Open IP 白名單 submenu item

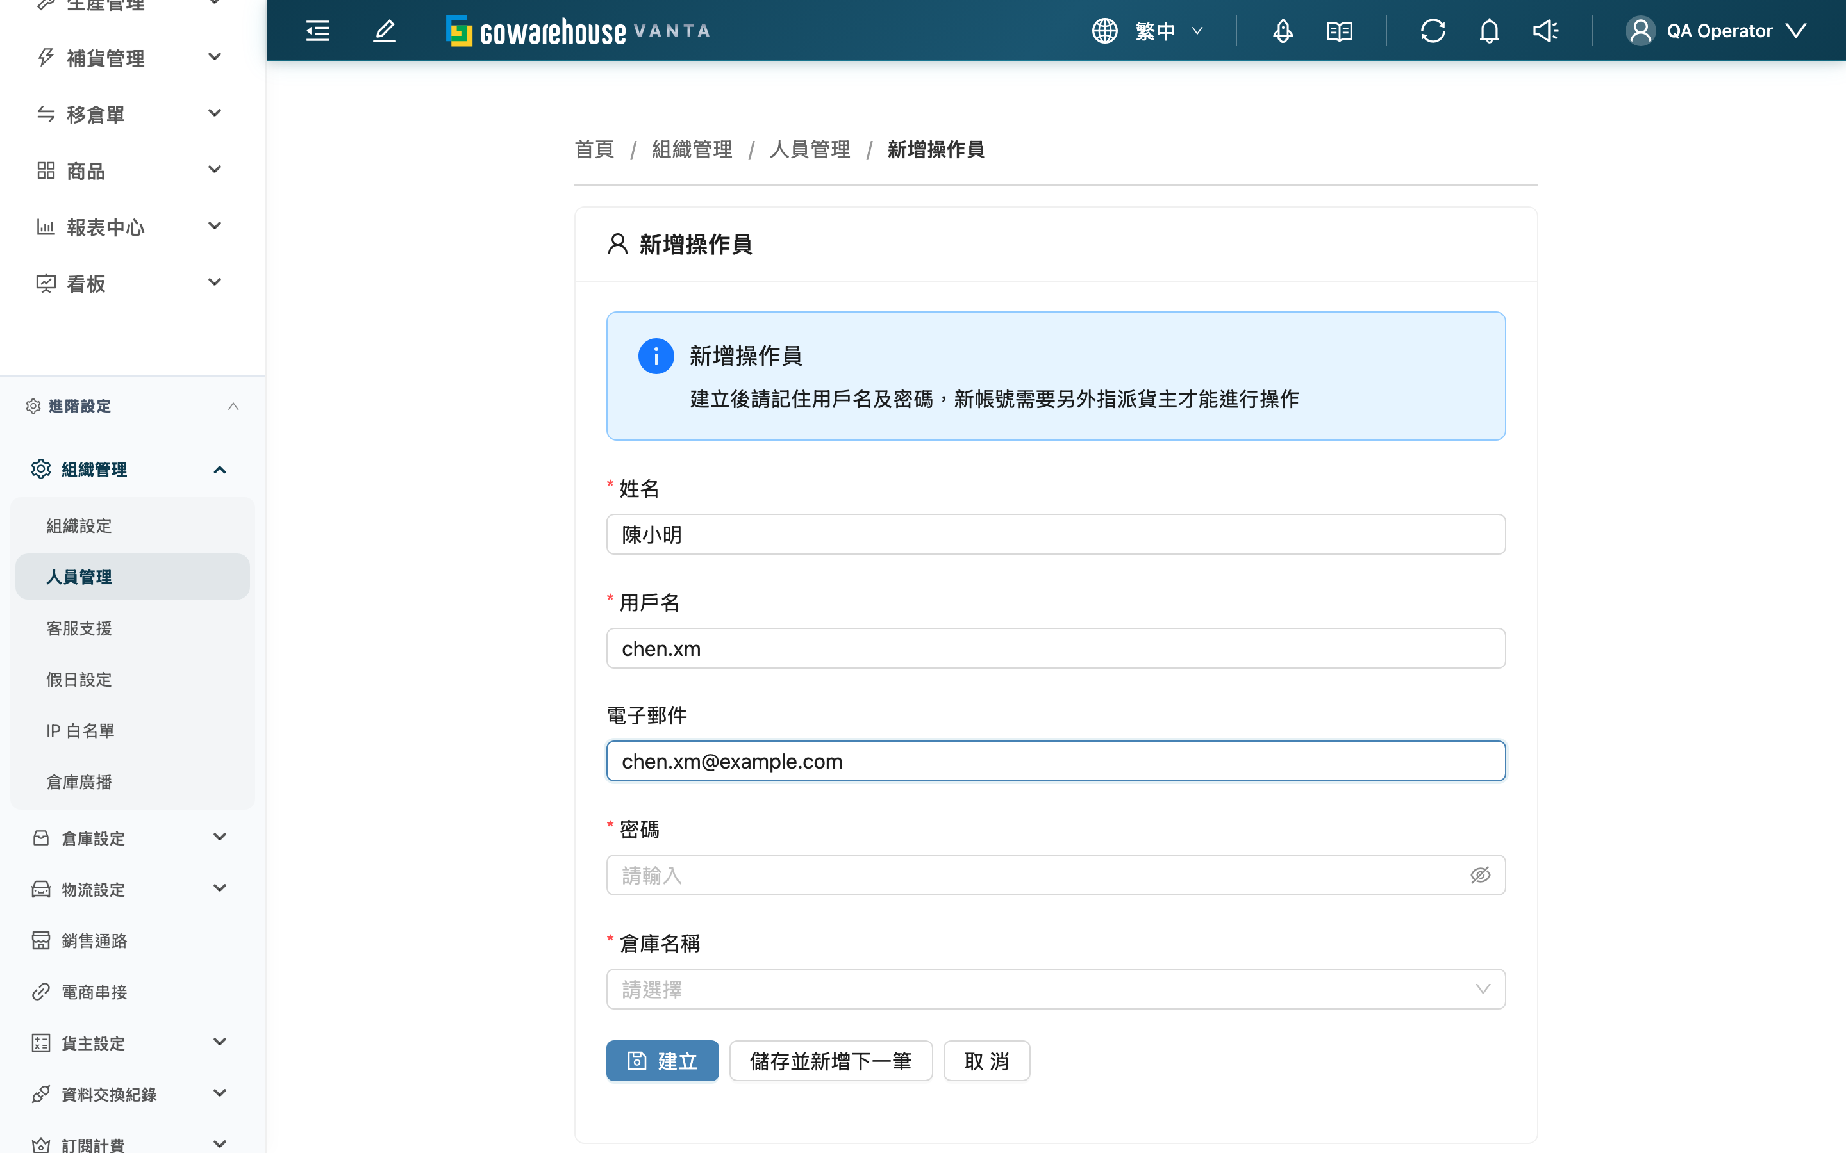click(x=133, y=730)
